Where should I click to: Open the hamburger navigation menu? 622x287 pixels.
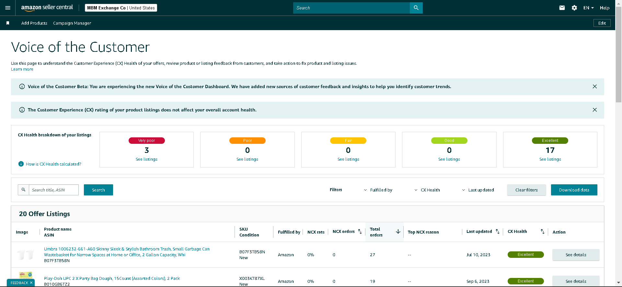tap(8, 8)
